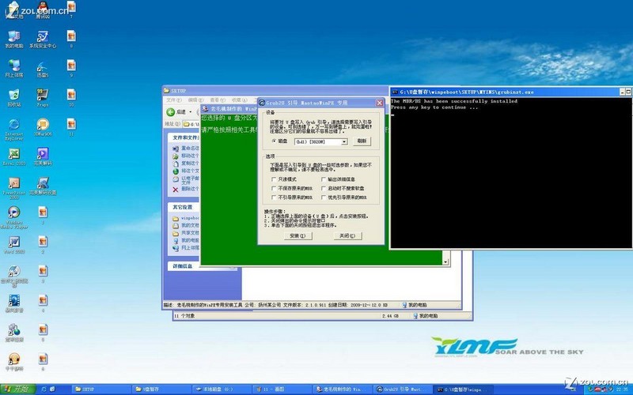Open the Recycle Bin (回收站) desktop icon

tap(13, 97)
